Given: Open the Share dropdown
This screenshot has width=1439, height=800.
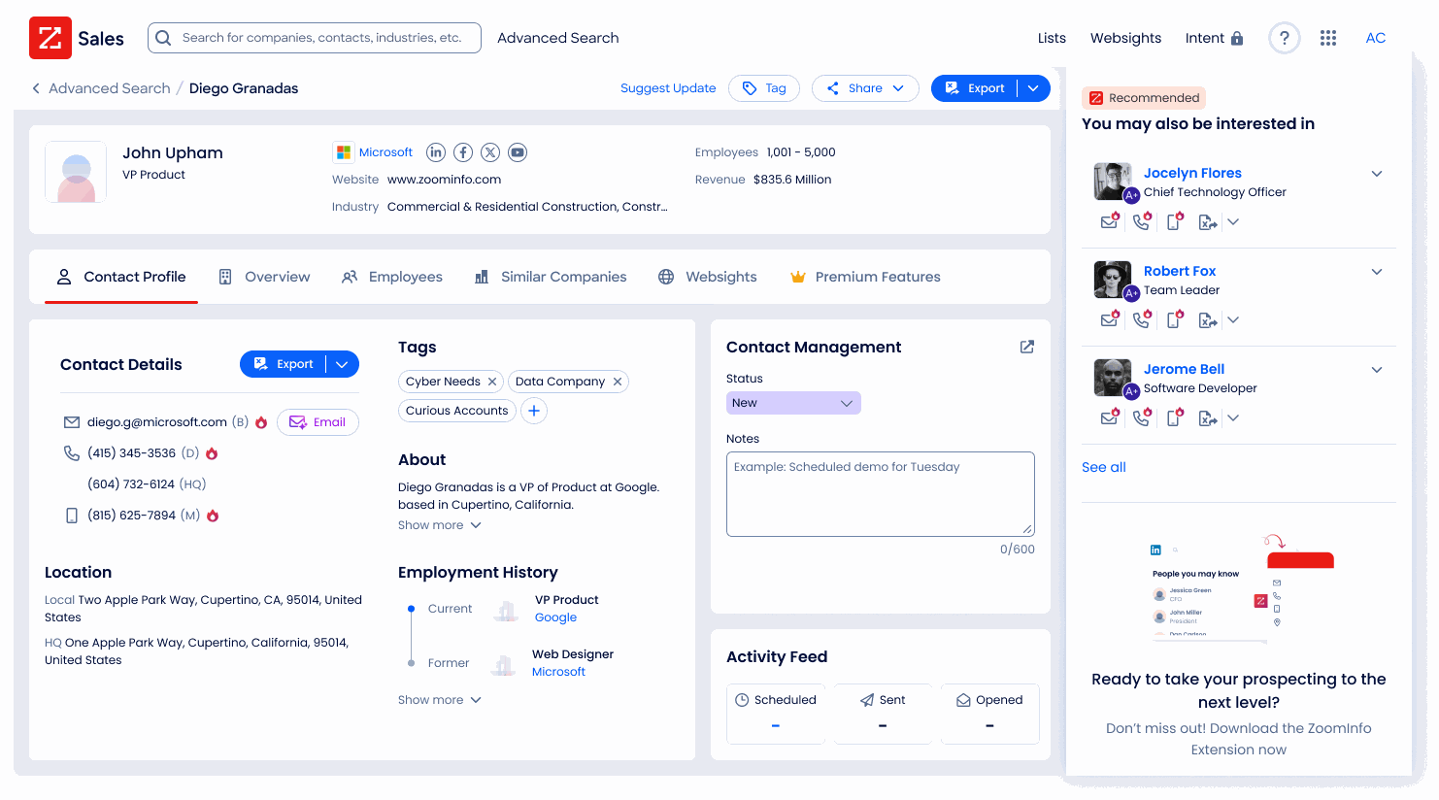Looking at the screenshot, I should (865, 88).
